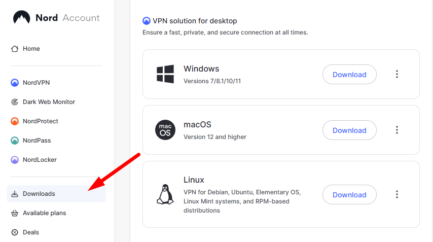Click the Nord Account mountain logo
433x242 pixels.
[21, 18]
